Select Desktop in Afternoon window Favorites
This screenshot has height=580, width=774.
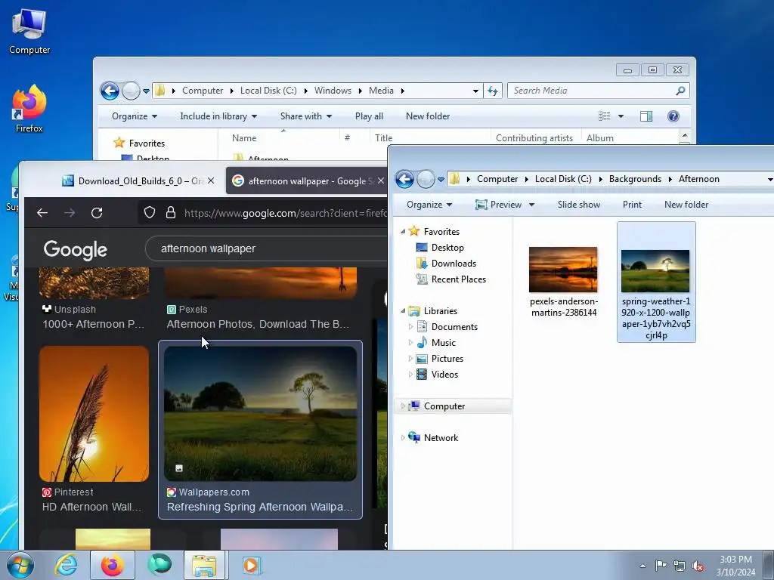tap(447, 248)
